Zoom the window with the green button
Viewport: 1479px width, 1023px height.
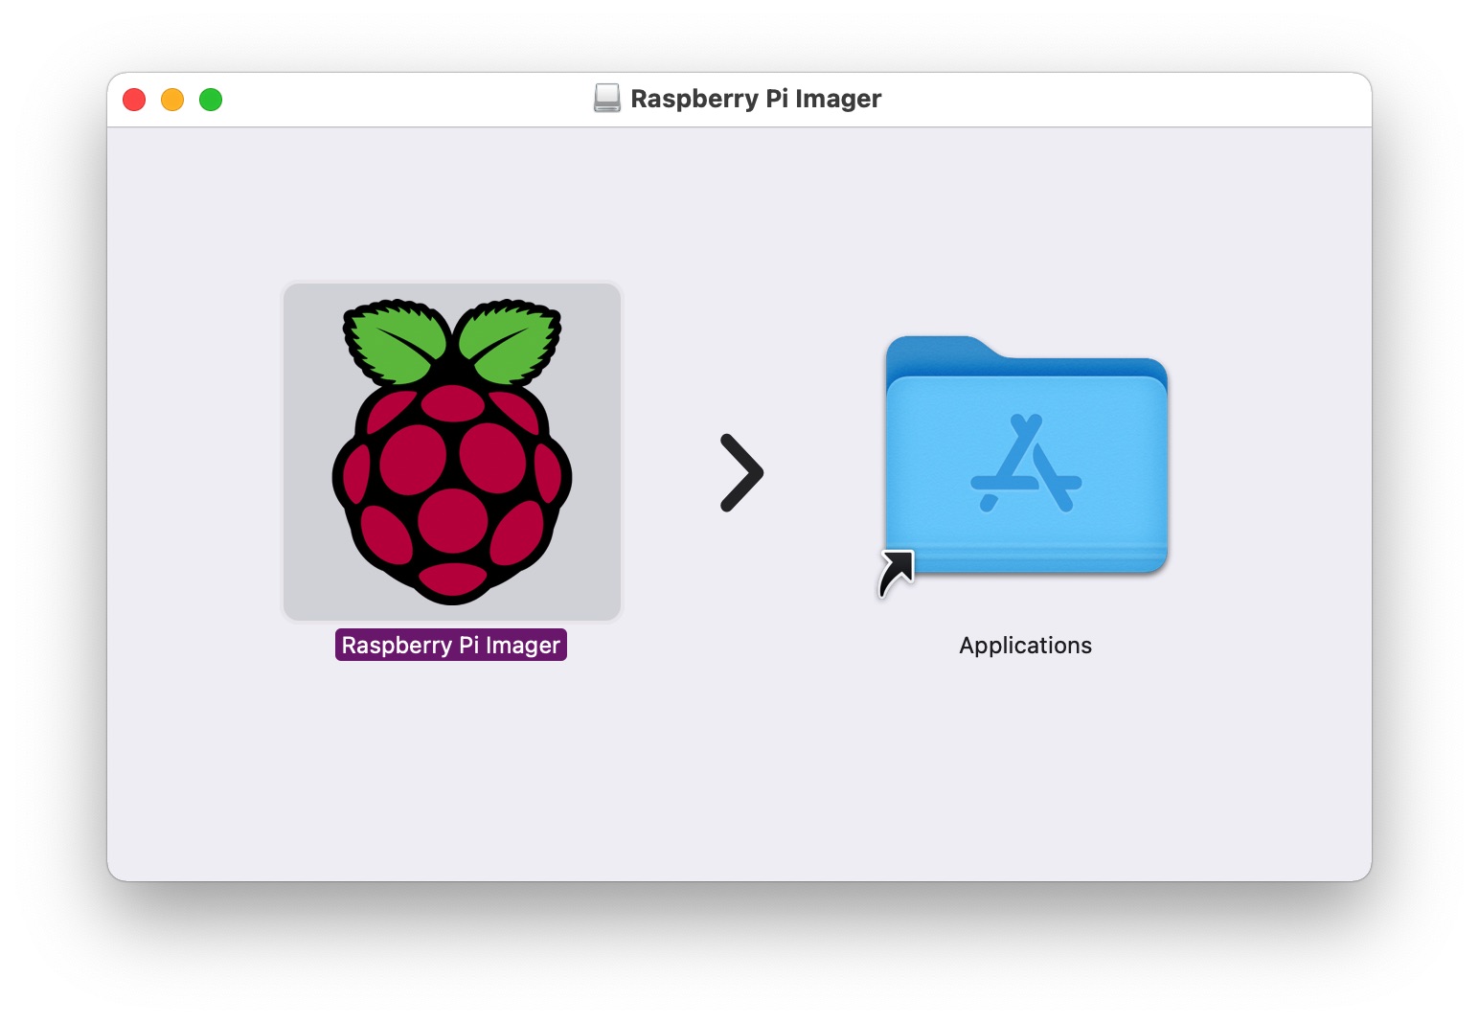click(x=211, y=100)
